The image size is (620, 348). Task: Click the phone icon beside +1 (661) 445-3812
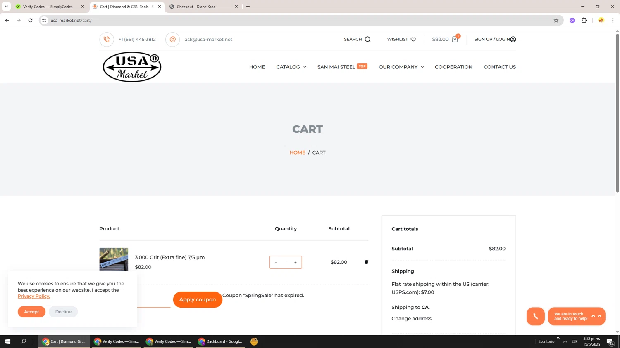coord(107,40)
